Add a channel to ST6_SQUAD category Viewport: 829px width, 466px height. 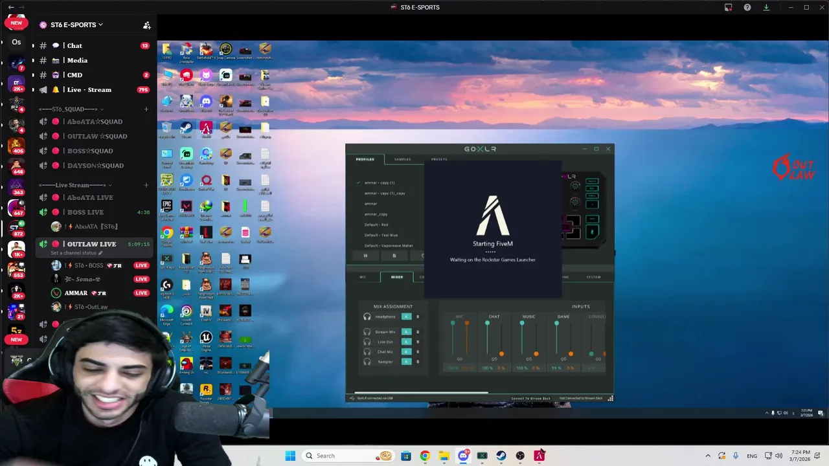click(x=146, y=109)
